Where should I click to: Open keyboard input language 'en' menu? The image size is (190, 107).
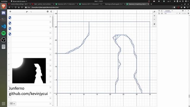click(x=169, y=1)
